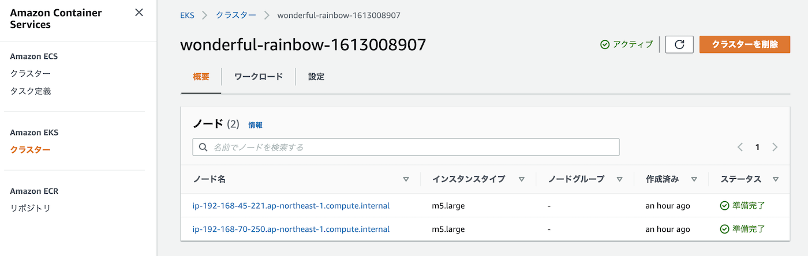Go to next page of nodes
This screenshot has height=256, width=808.
click(x=775, y=147)
